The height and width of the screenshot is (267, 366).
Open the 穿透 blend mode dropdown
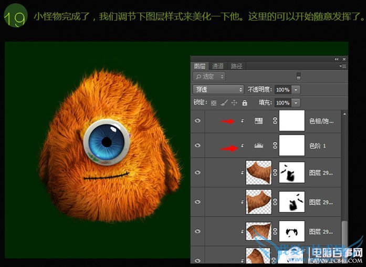tap(218, 89)
